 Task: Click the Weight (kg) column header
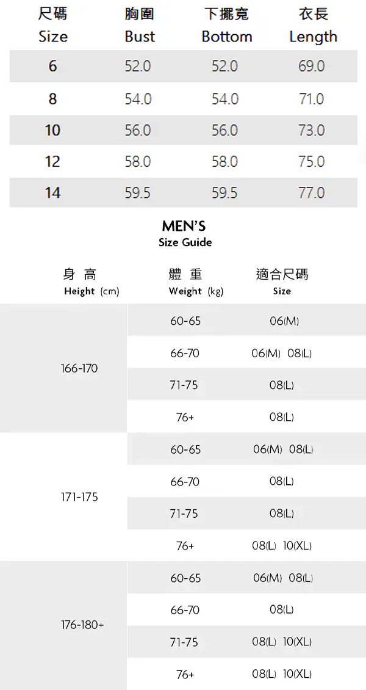196,283
